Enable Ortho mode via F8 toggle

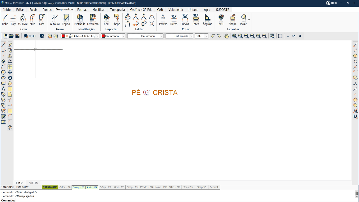65,187
